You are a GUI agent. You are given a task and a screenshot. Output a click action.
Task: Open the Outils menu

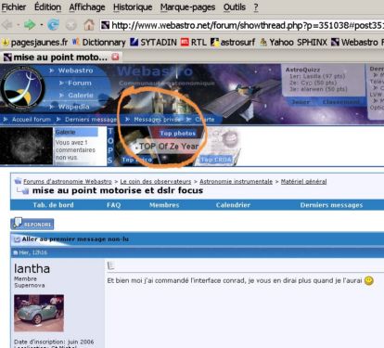coord(235,6)
